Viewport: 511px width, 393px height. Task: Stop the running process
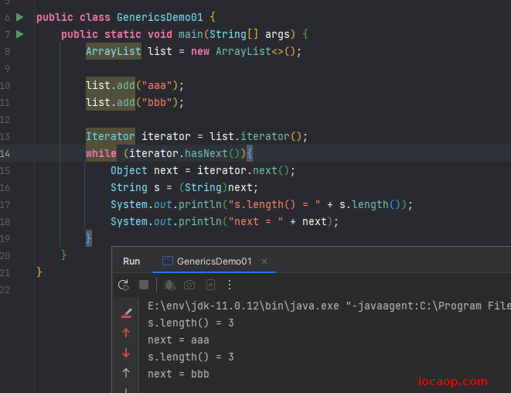pyautogui.click(x=144, y=285)
